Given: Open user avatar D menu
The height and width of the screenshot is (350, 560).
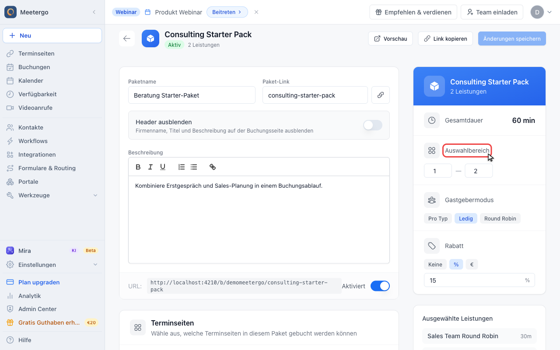Looking at the screenshot, I should (x=541, y=12).
